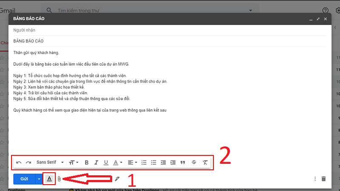Apply quote formatting
Image resolution: width=340 pixels, height=191 pixels.
coord(183,163)
